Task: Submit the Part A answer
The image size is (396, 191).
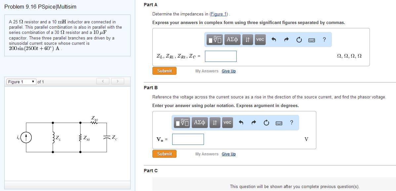Action: click(x=164, y=71)
